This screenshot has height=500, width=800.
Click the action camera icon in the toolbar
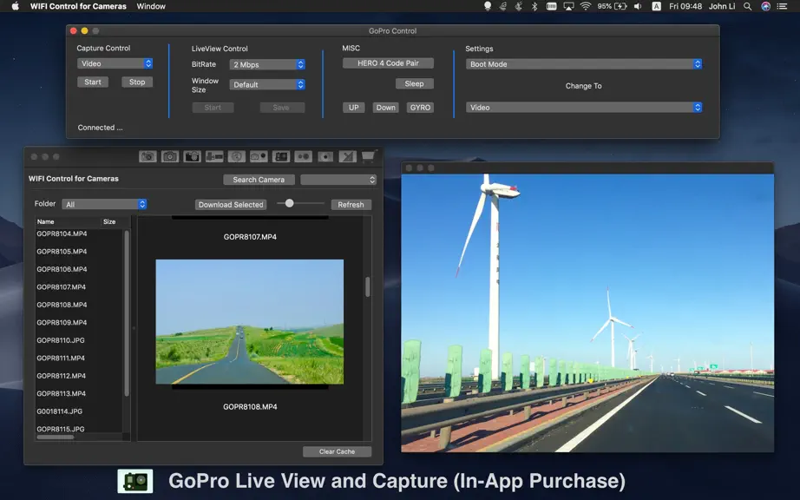[281, 156]
